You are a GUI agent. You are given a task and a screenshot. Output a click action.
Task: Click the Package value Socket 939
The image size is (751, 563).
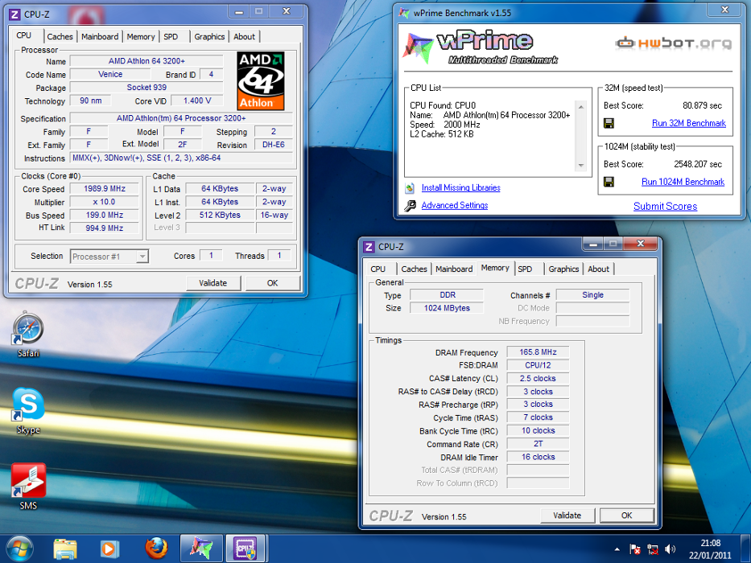146,87
